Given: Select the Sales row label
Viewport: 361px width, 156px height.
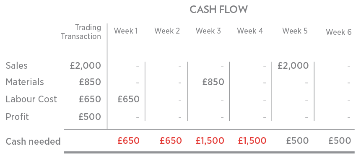Looking at the screenshot, I should coord(17,66).
